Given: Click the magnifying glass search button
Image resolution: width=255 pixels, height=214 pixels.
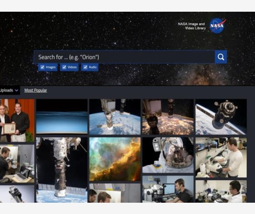Looking at the screenshot, I should pyautogui.click(x=221, y=57).
